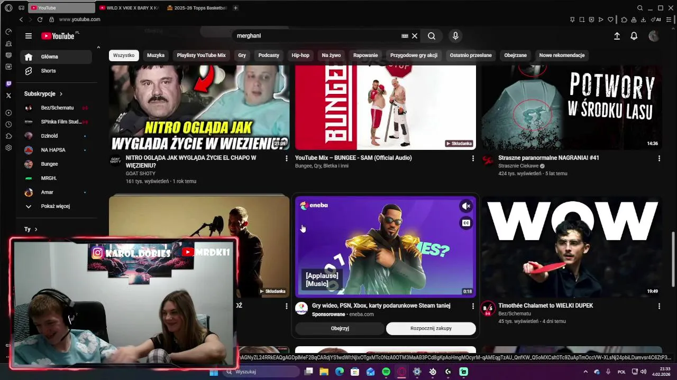Open the upload/create icon

tap(617, 36)
